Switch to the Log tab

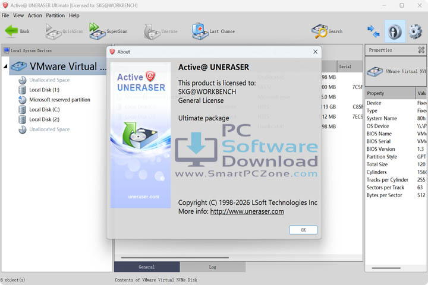(213, 267)
